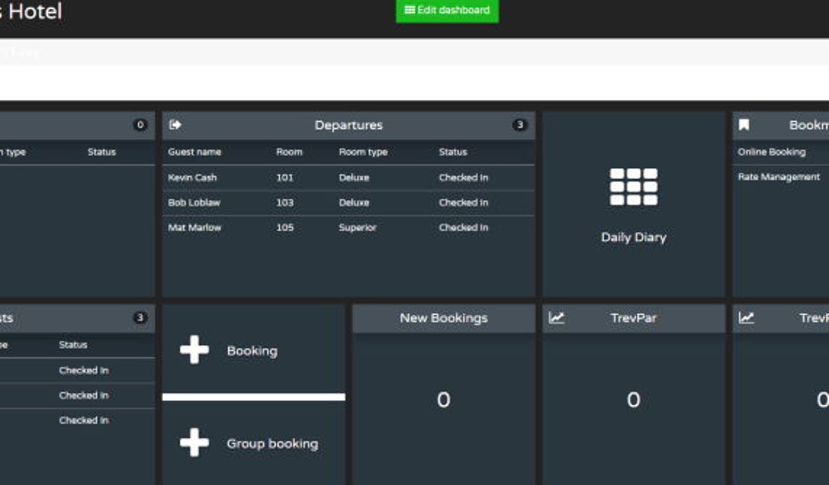The height and width of the screenshot is (485, 829).
Task: Click the TrevPar chart icon
Action: tap(556, 318)
